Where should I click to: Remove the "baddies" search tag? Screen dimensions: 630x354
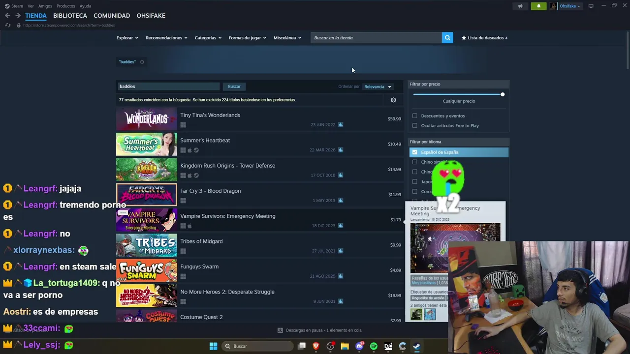pos(142,62)
